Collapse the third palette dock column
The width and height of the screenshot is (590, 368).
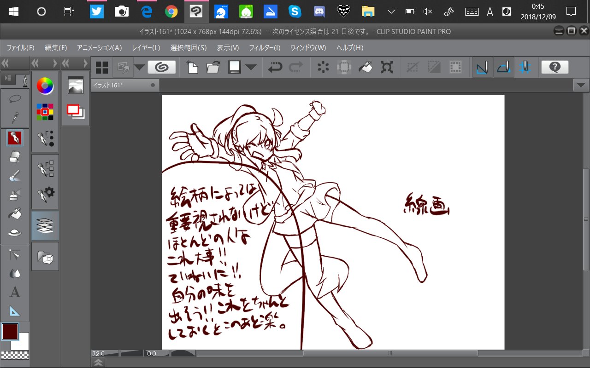[x=65, y=63]
